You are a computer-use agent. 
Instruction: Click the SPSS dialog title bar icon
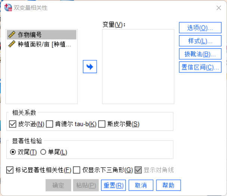coord(8,7)
